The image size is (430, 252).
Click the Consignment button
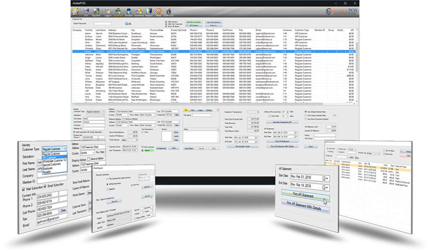click(x=161, y=149)
